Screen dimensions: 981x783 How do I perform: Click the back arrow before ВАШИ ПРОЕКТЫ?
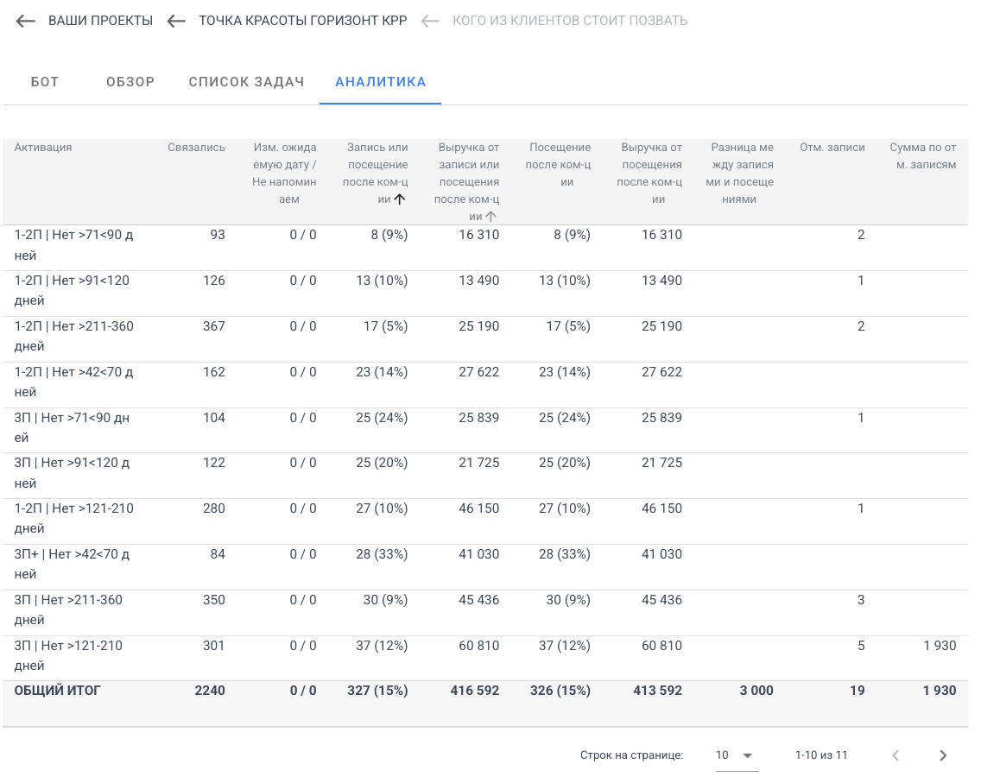(x=26, y=22)
